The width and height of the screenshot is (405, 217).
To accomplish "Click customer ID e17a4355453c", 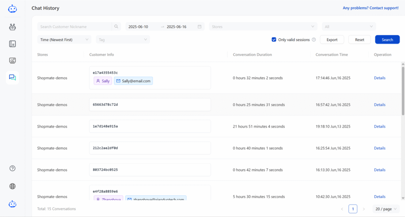I will click(x=105, y=73).
